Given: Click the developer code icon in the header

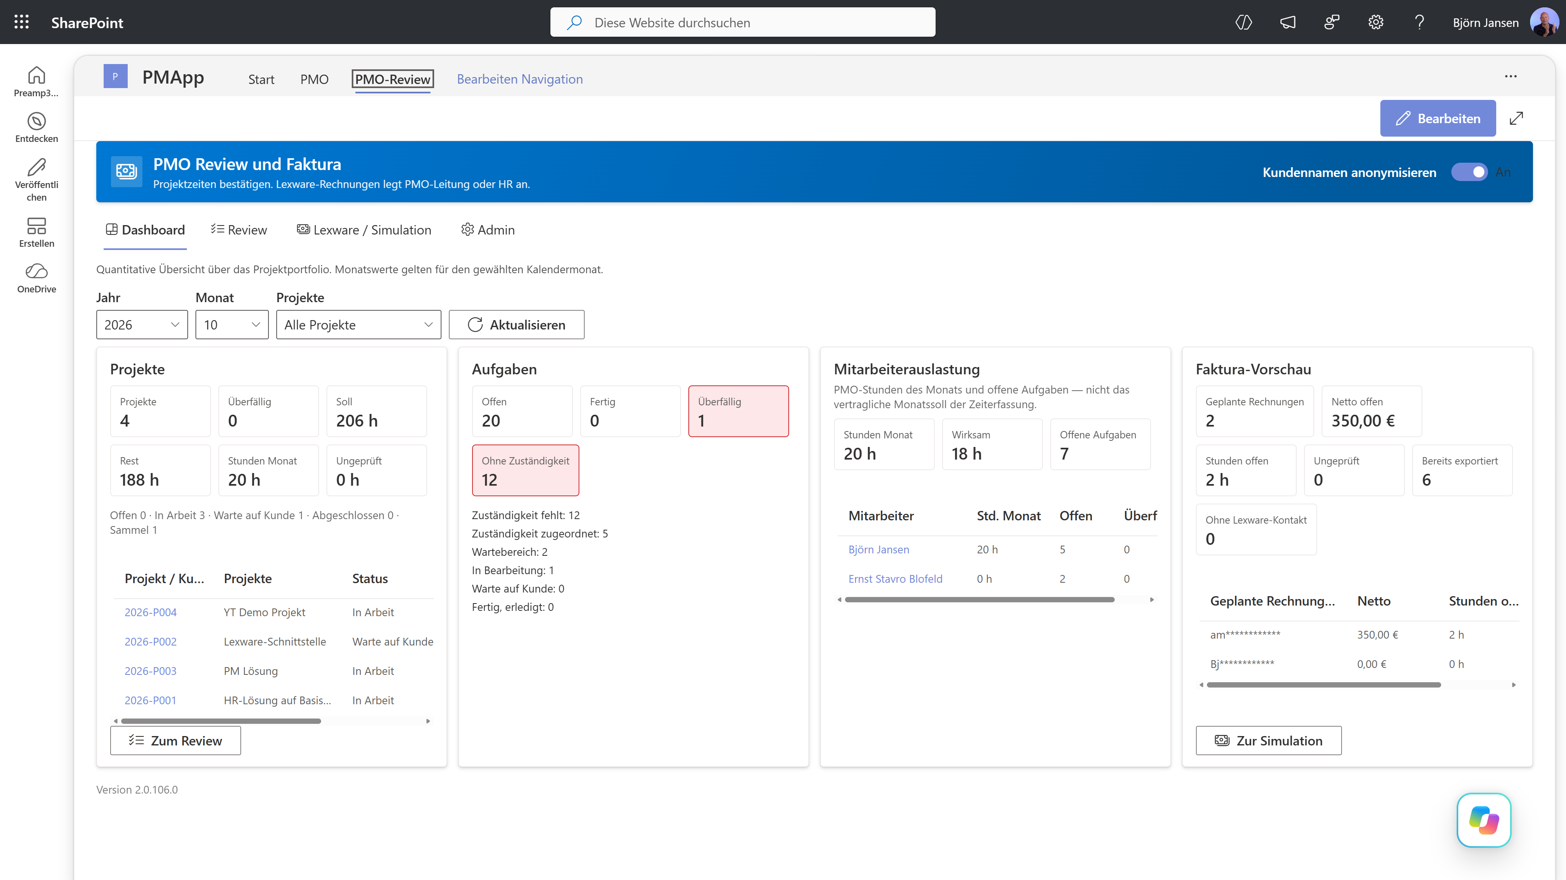Looking at the screenshot, I should [1244, 22].
